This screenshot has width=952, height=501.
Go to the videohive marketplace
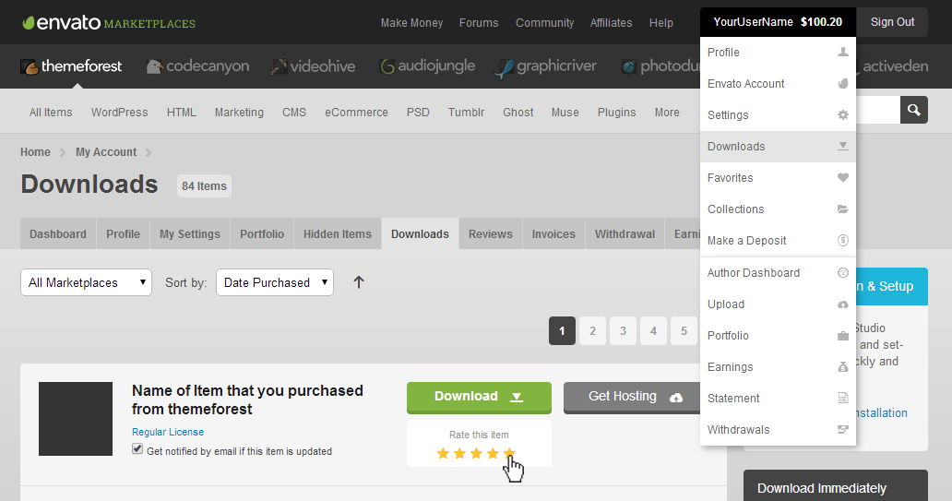click(313, 66)
